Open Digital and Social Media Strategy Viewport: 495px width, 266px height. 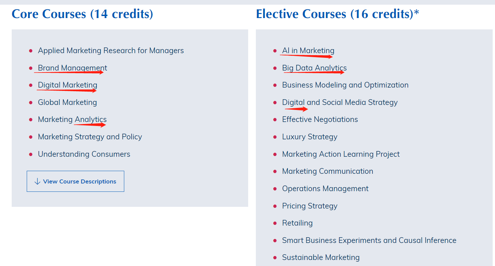click(340, 103)
